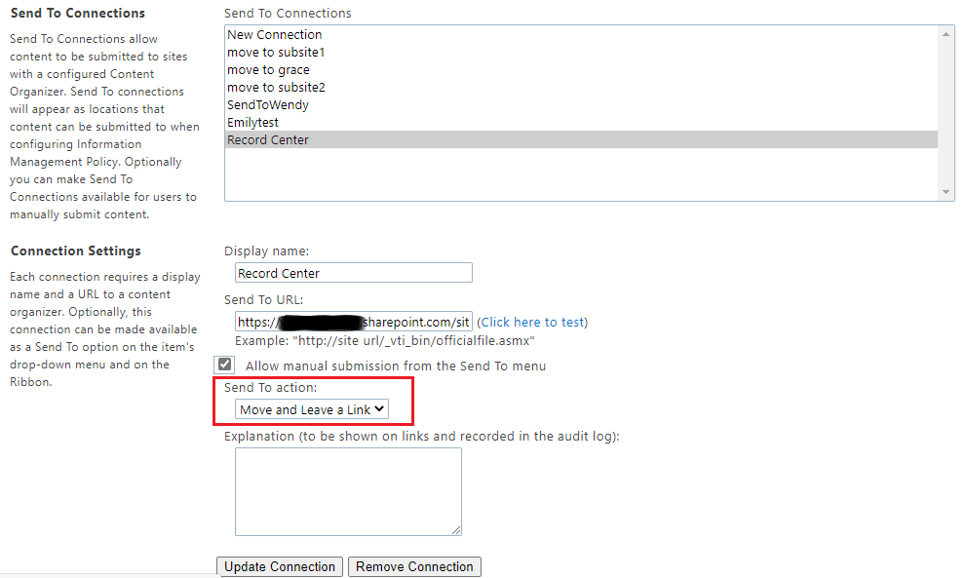The height and width of the screenshot is (578, 967).
Task: Click the Explanation textarea resize handle
Action: click(457, 529)
